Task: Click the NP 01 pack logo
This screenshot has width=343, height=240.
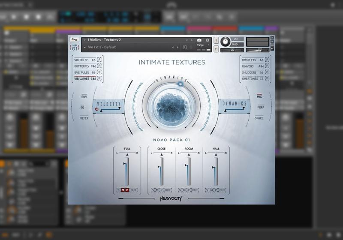Action: (74, 48)
